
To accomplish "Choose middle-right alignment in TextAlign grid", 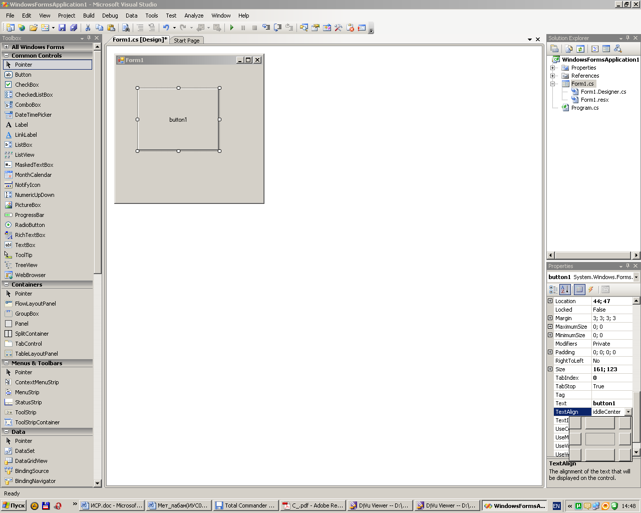I will (624, 439).
